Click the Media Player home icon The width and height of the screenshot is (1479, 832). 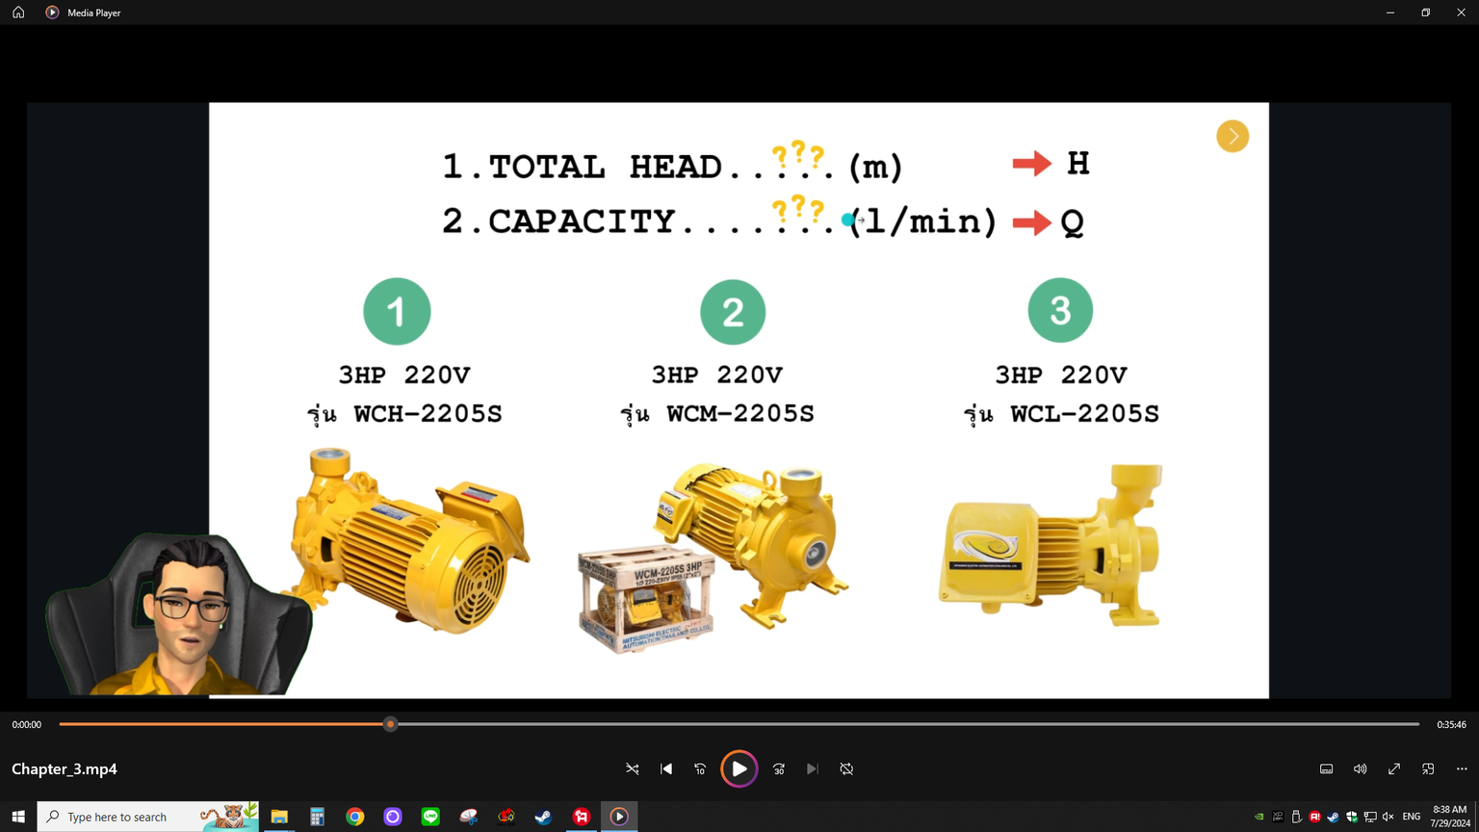18,13
